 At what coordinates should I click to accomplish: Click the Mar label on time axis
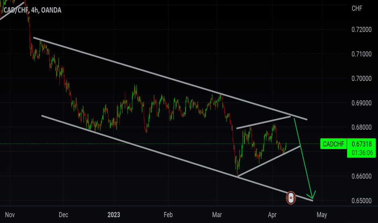click(x=217, y=214)
